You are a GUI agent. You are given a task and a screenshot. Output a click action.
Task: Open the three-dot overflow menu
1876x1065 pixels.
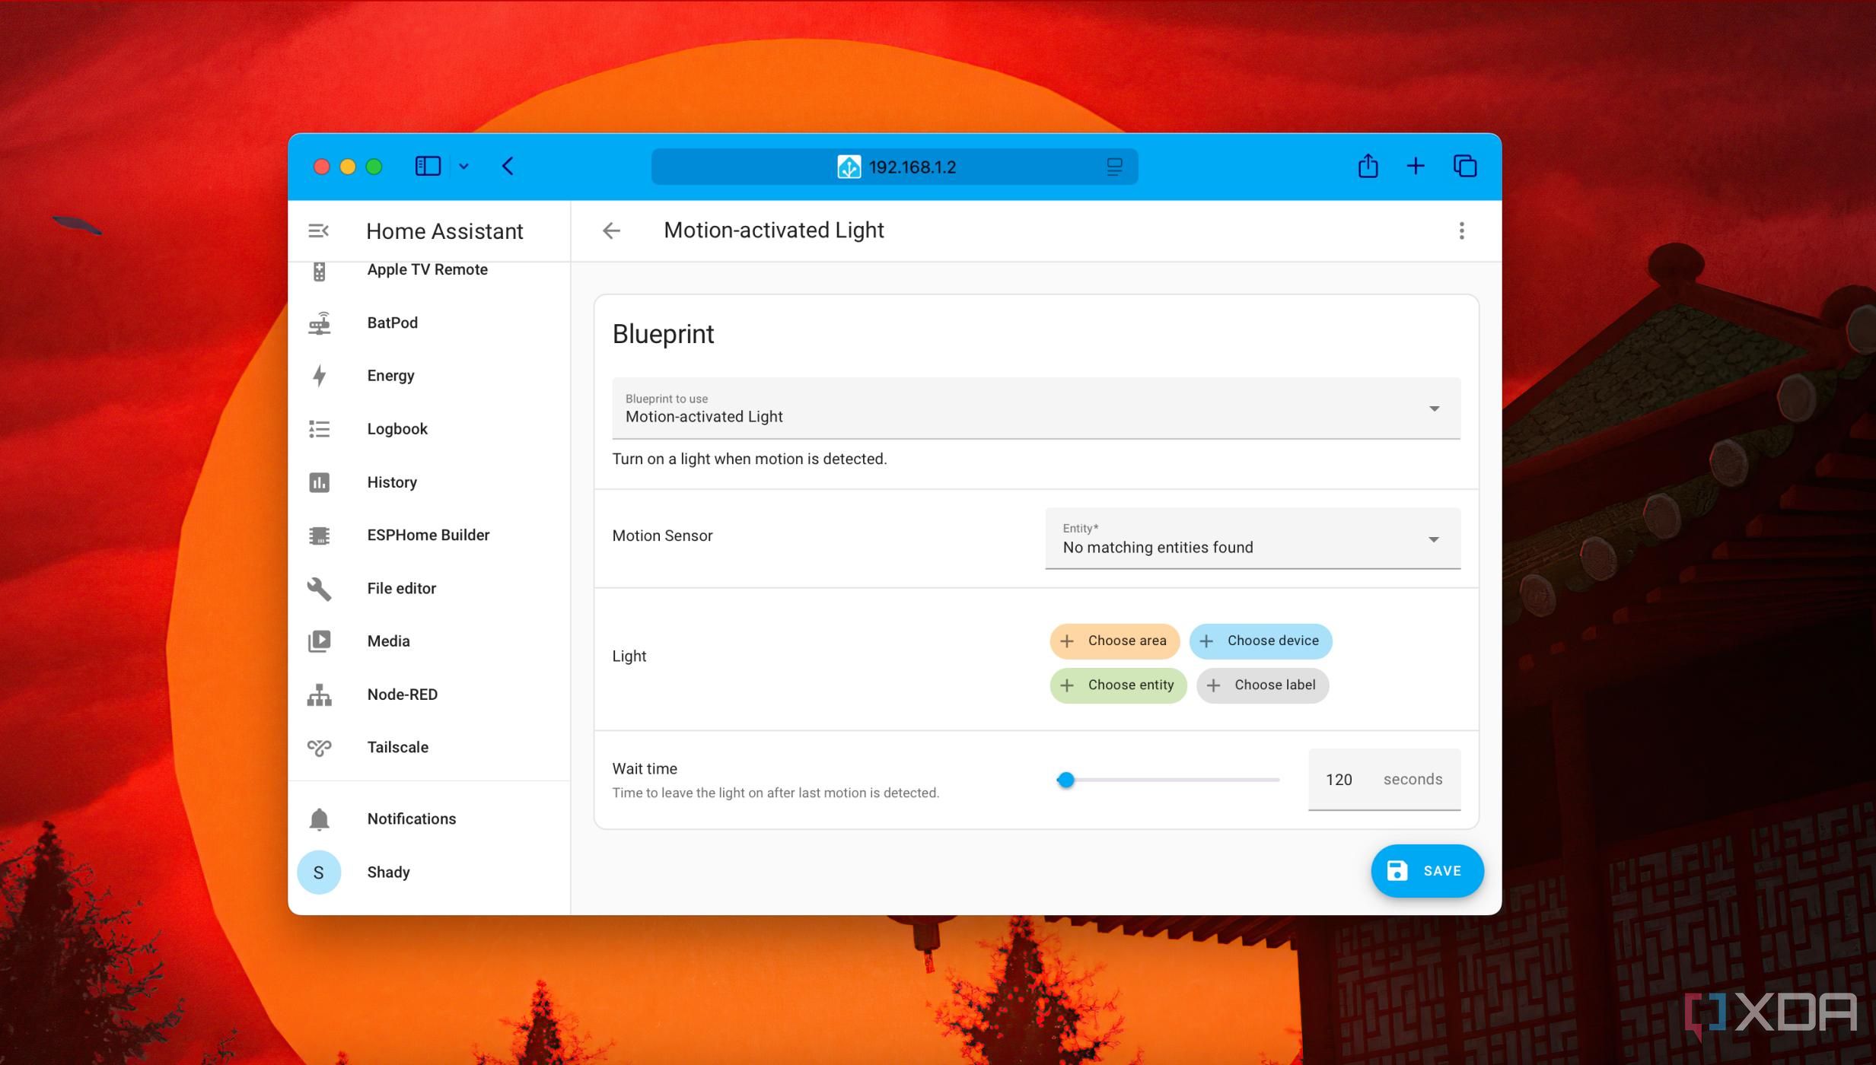click(x=1461, y=230)
